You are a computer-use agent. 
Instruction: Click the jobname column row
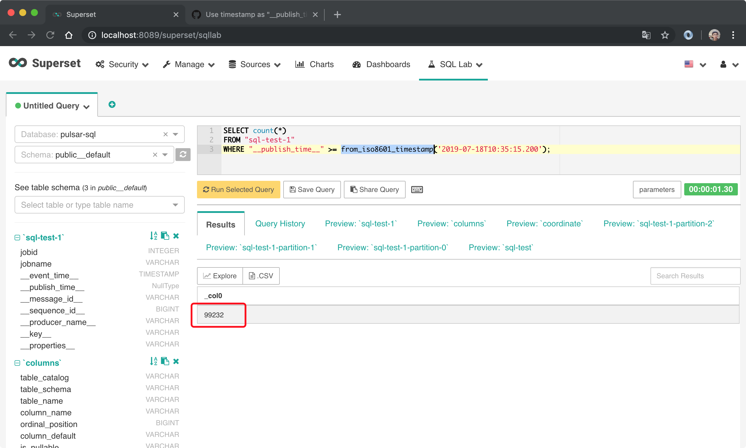coord(99,264)
